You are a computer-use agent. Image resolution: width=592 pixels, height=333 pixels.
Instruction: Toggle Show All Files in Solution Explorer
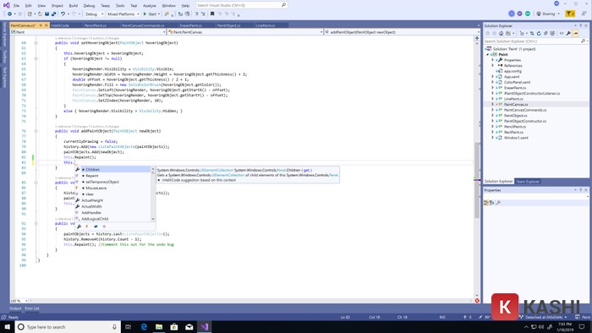point(552,33)
